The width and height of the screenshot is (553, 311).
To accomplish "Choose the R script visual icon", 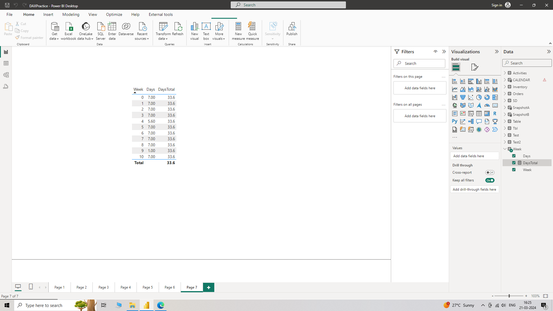I will [x=495, y=113].
